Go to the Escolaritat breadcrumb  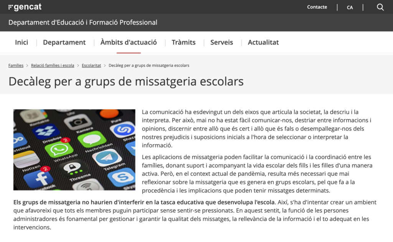click(91, 66)
